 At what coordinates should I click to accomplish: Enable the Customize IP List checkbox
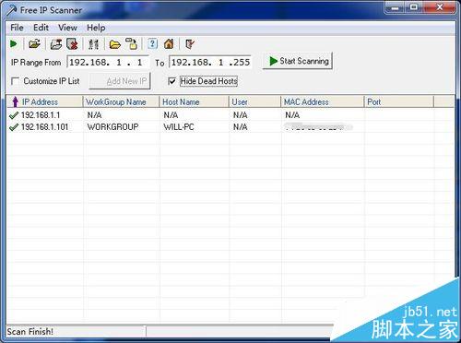click(x=15, y=81)
